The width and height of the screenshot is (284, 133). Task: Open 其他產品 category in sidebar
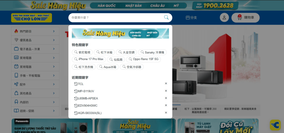35,93
